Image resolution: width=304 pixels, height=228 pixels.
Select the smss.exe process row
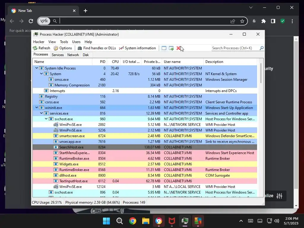tap(145, 80)
